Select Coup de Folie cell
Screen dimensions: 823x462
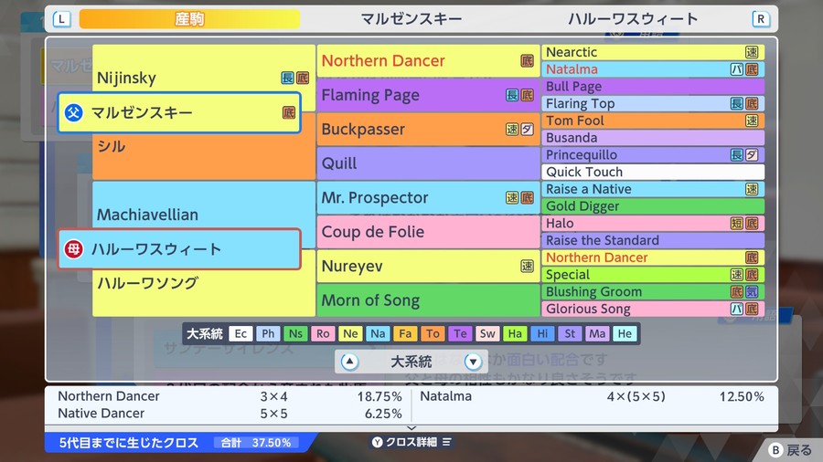[x=428, y=232]
